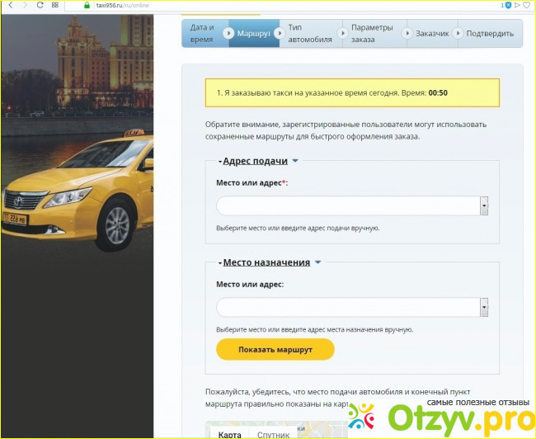The image size is (536, 439).
Task: Go to the Тип автомобиля step
Action: tap(309, 33)
